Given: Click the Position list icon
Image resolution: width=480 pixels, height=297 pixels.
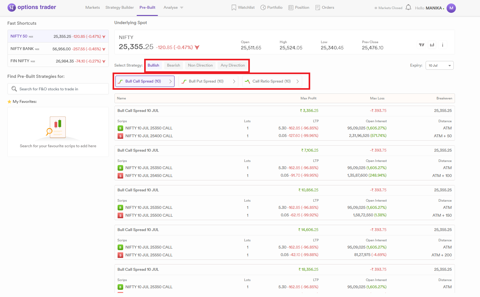Looking at the screenshot, I should [x=291, y=8].
